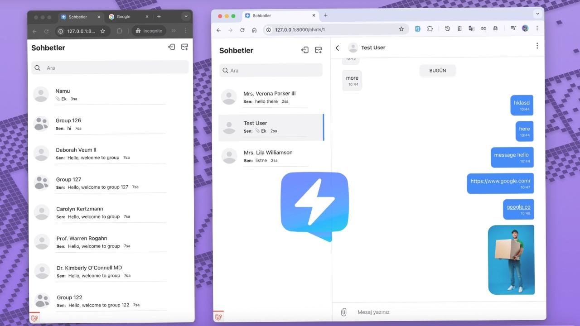The height and width of the screenshot is (326, 580).
Task: Click Incognito badge in left browser
Action: (149, 31)
